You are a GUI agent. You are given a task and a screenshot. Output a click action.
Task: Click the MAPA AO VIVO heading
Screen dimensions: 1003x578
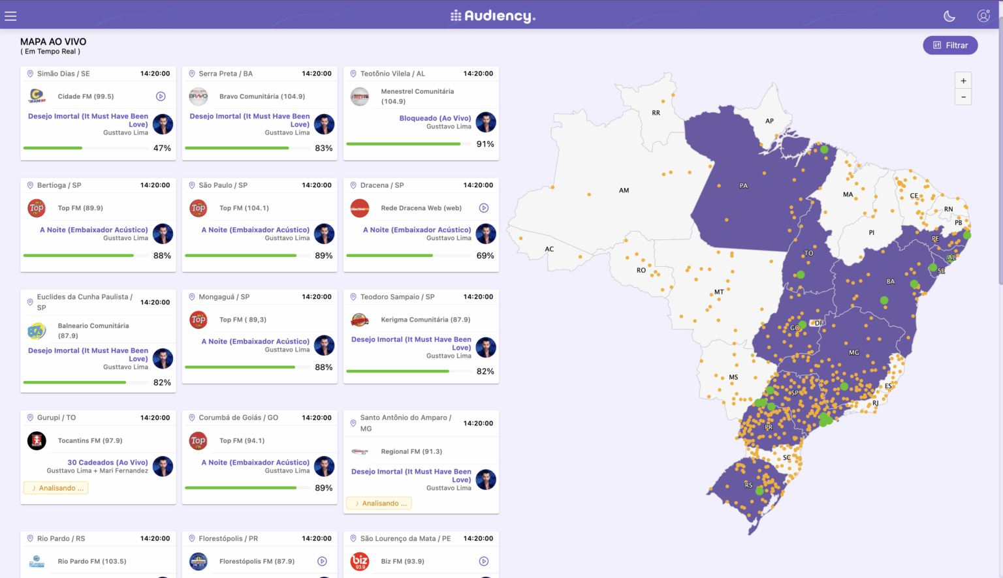(x=53, y=42)
